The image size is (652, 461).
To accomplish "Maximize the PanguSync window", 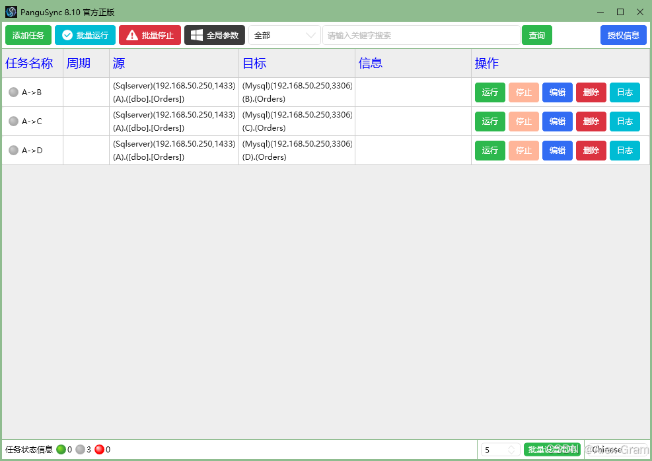I will point(620,12).
